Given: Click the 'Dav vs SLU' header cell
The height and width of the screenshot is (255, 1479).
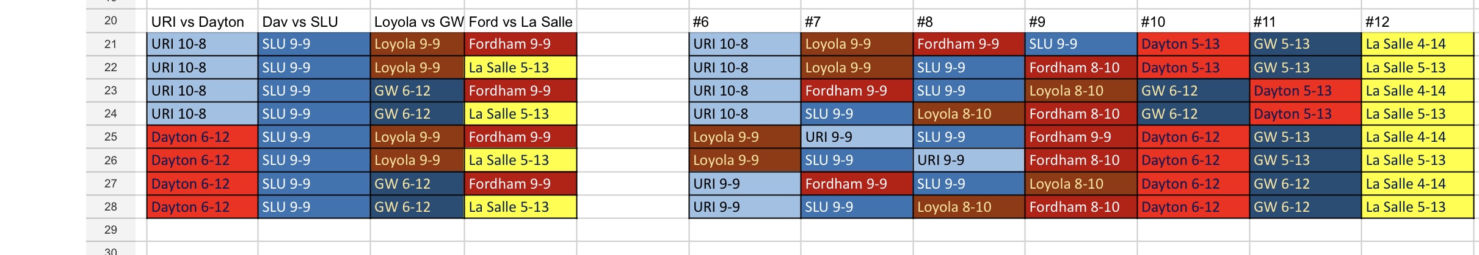Looking at the screenshot, I should coord(313,22).
